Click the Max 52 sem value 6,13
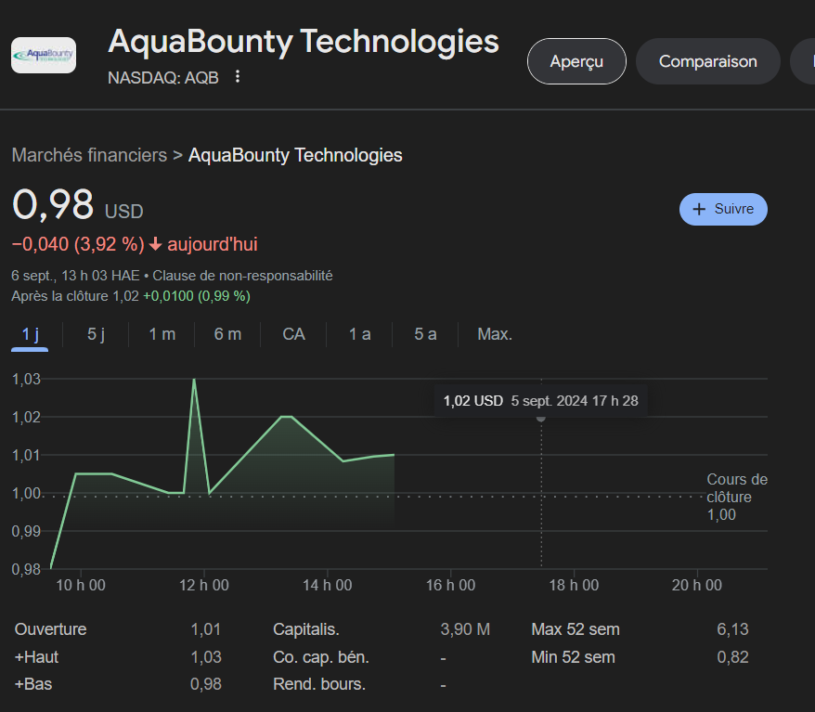 [733, 629]
